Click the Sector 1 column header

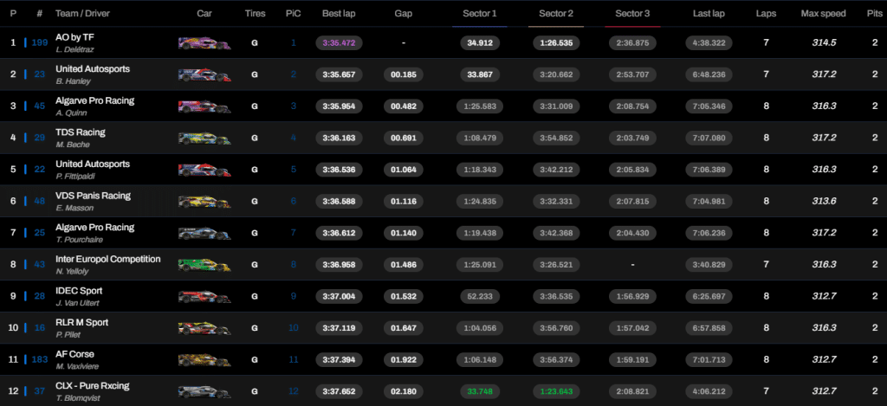[x=480, y=14]
